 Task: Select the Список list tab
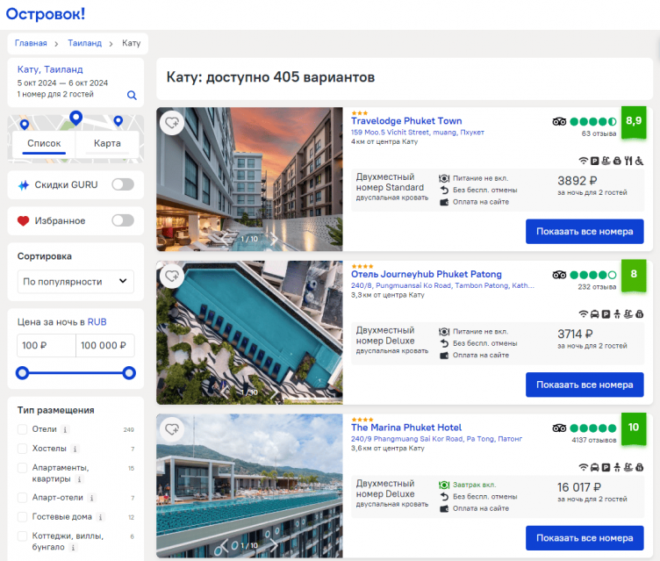44,143
